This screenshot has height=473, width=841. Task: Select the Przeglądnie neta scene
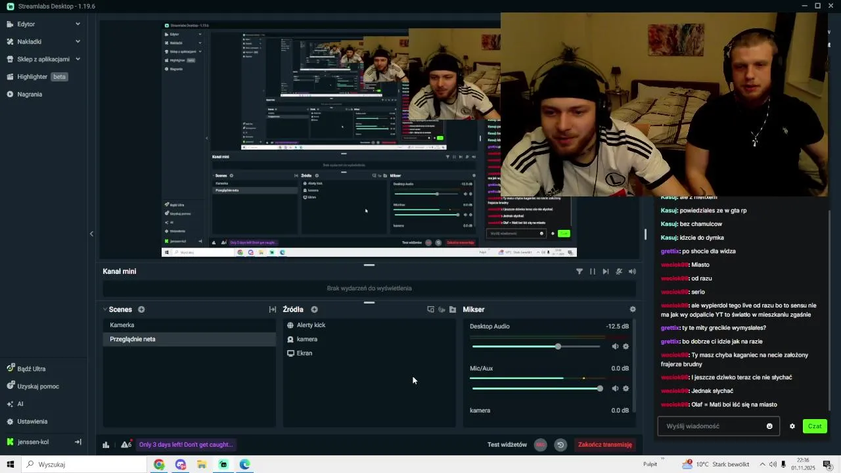click(x=189, y=339)
